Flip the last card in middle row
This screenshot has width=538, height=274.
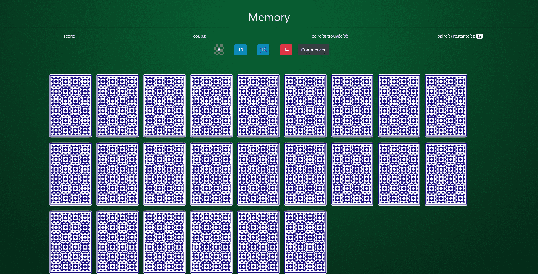pos(446,174)
